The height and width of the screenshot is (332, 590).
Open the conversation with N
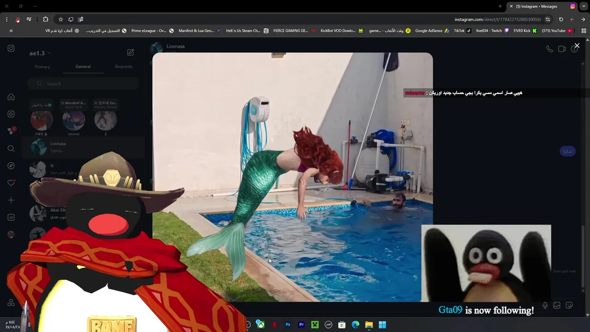click(84, 169)
